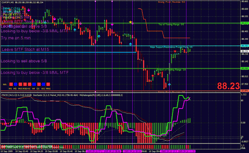This screenshot has height=153, width=249.
Task: Click the yellow MA label beside trend boxes
Action: click(5, 84)
